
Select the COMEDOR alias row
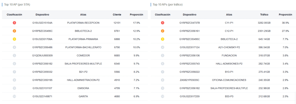click(x=75, y=55)
